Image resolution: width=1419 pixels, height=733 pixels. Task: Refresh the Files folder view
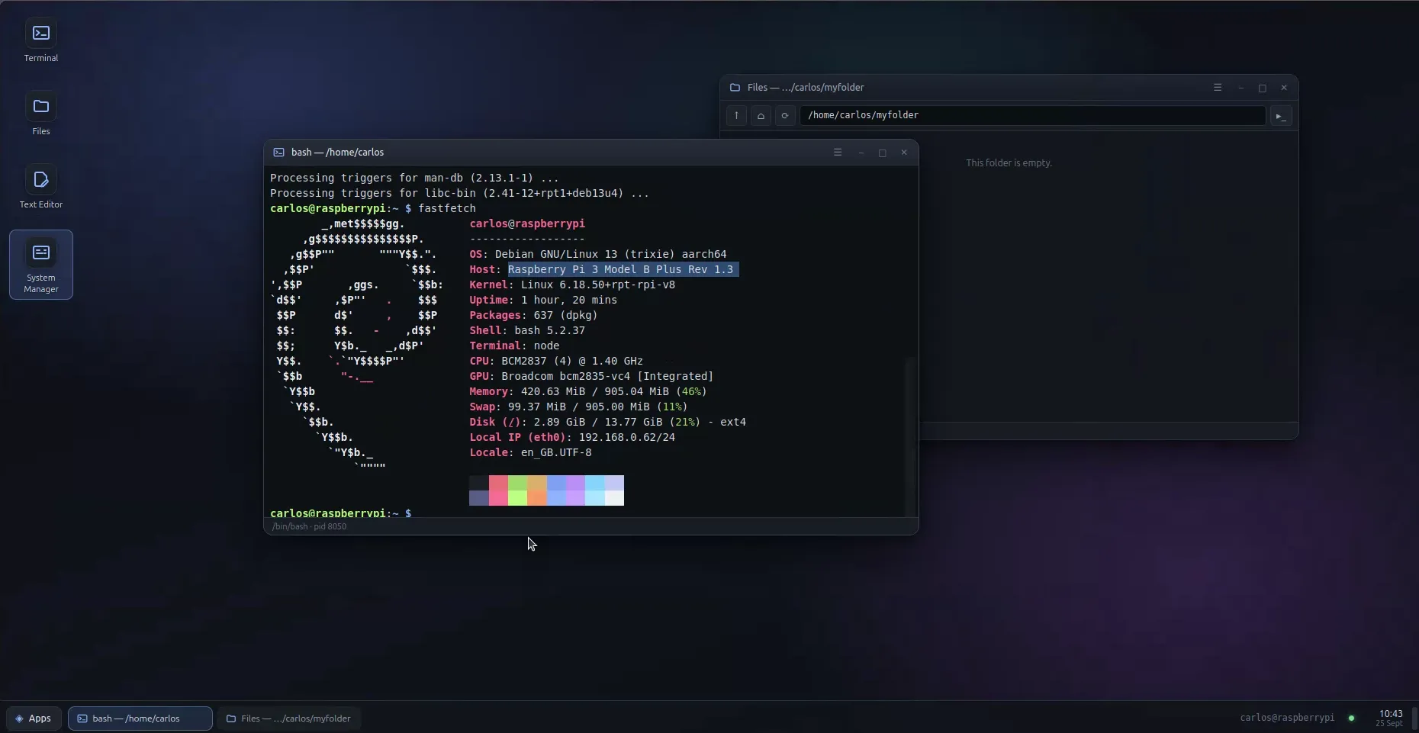tap(785, 116)
